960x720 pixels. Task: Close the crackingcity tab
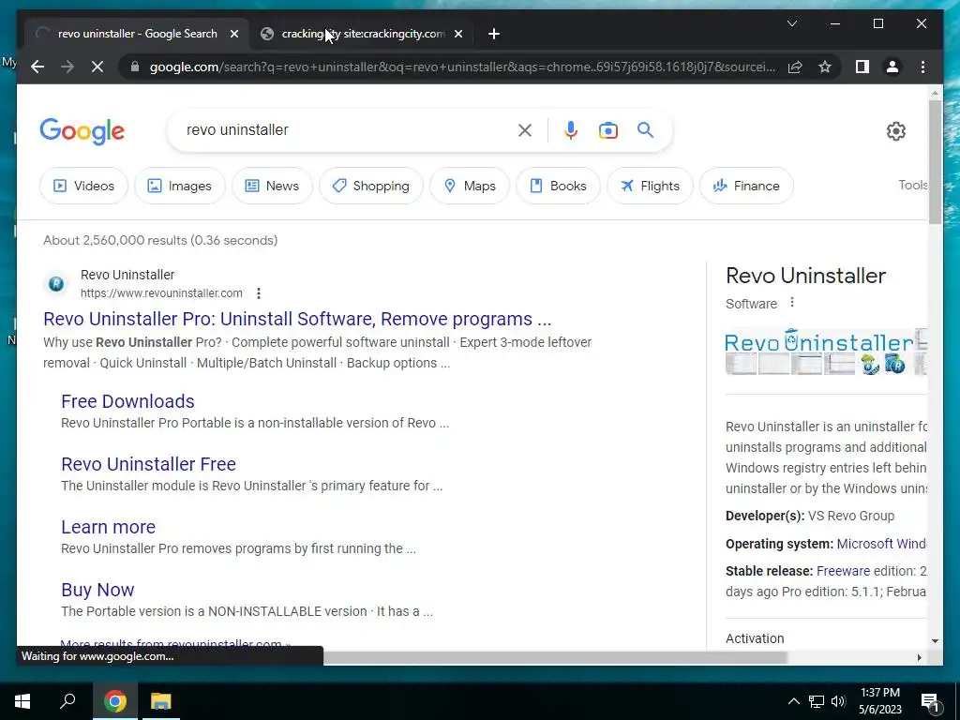click(x=457, y=35)
